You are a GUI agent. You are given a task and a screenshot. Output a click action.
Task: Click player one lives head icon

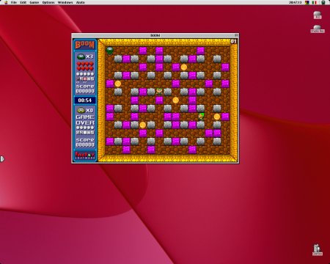tap(81, 56)
